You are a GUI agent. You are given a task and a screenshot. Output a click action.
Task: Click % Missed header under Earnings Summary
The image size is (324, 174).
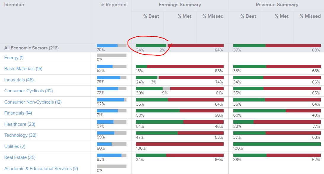click(x=213, y=16)
